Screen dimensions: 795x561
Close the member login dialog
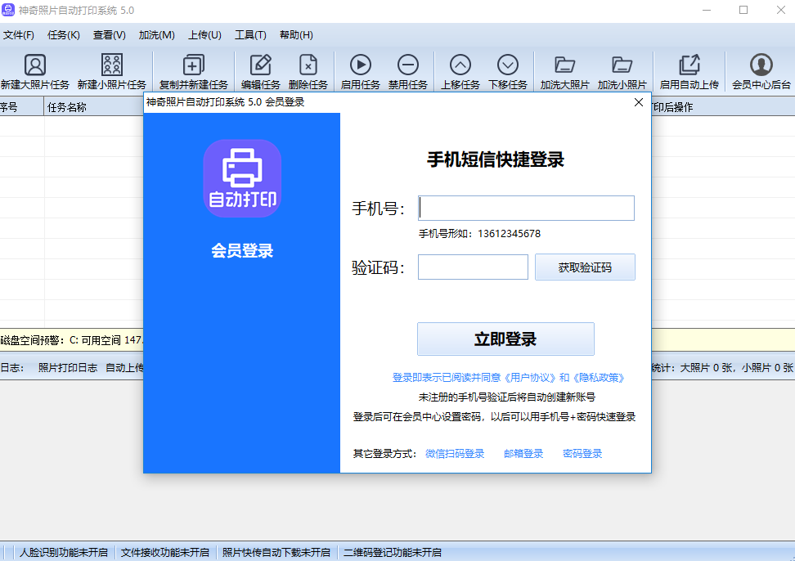click(x=639, y=102)
